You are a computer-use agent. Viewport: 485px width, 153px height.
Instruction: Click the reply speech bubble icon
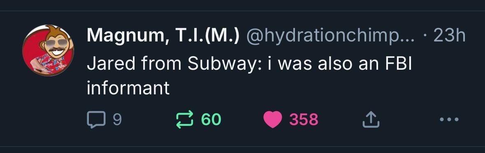click(96, 120)
